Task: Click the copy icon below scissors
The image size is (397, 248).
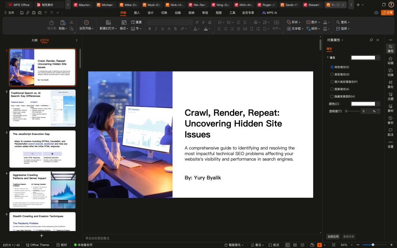Action: coord(71,29)
